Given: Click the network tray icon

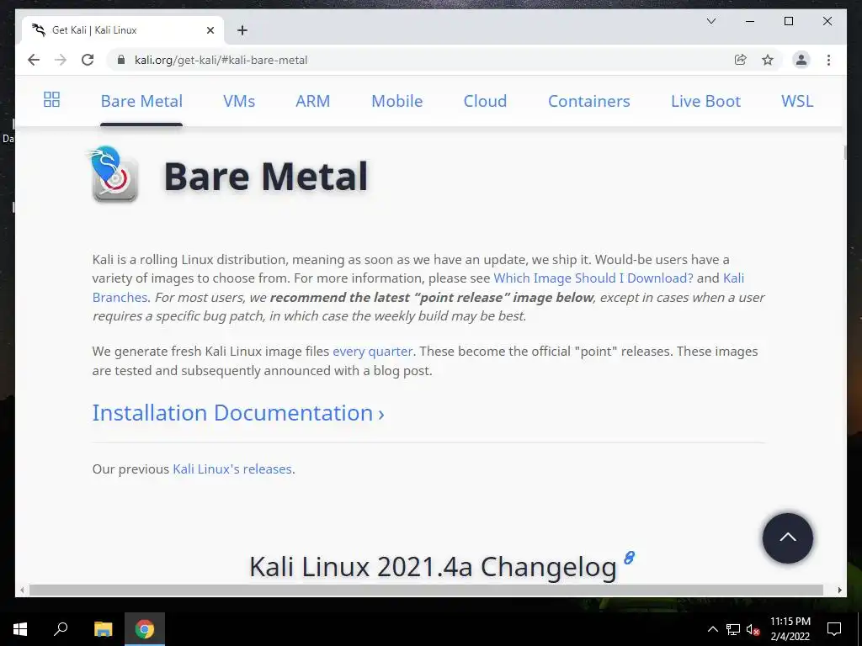Looking at the screenshot, I should tap(733, 629).
